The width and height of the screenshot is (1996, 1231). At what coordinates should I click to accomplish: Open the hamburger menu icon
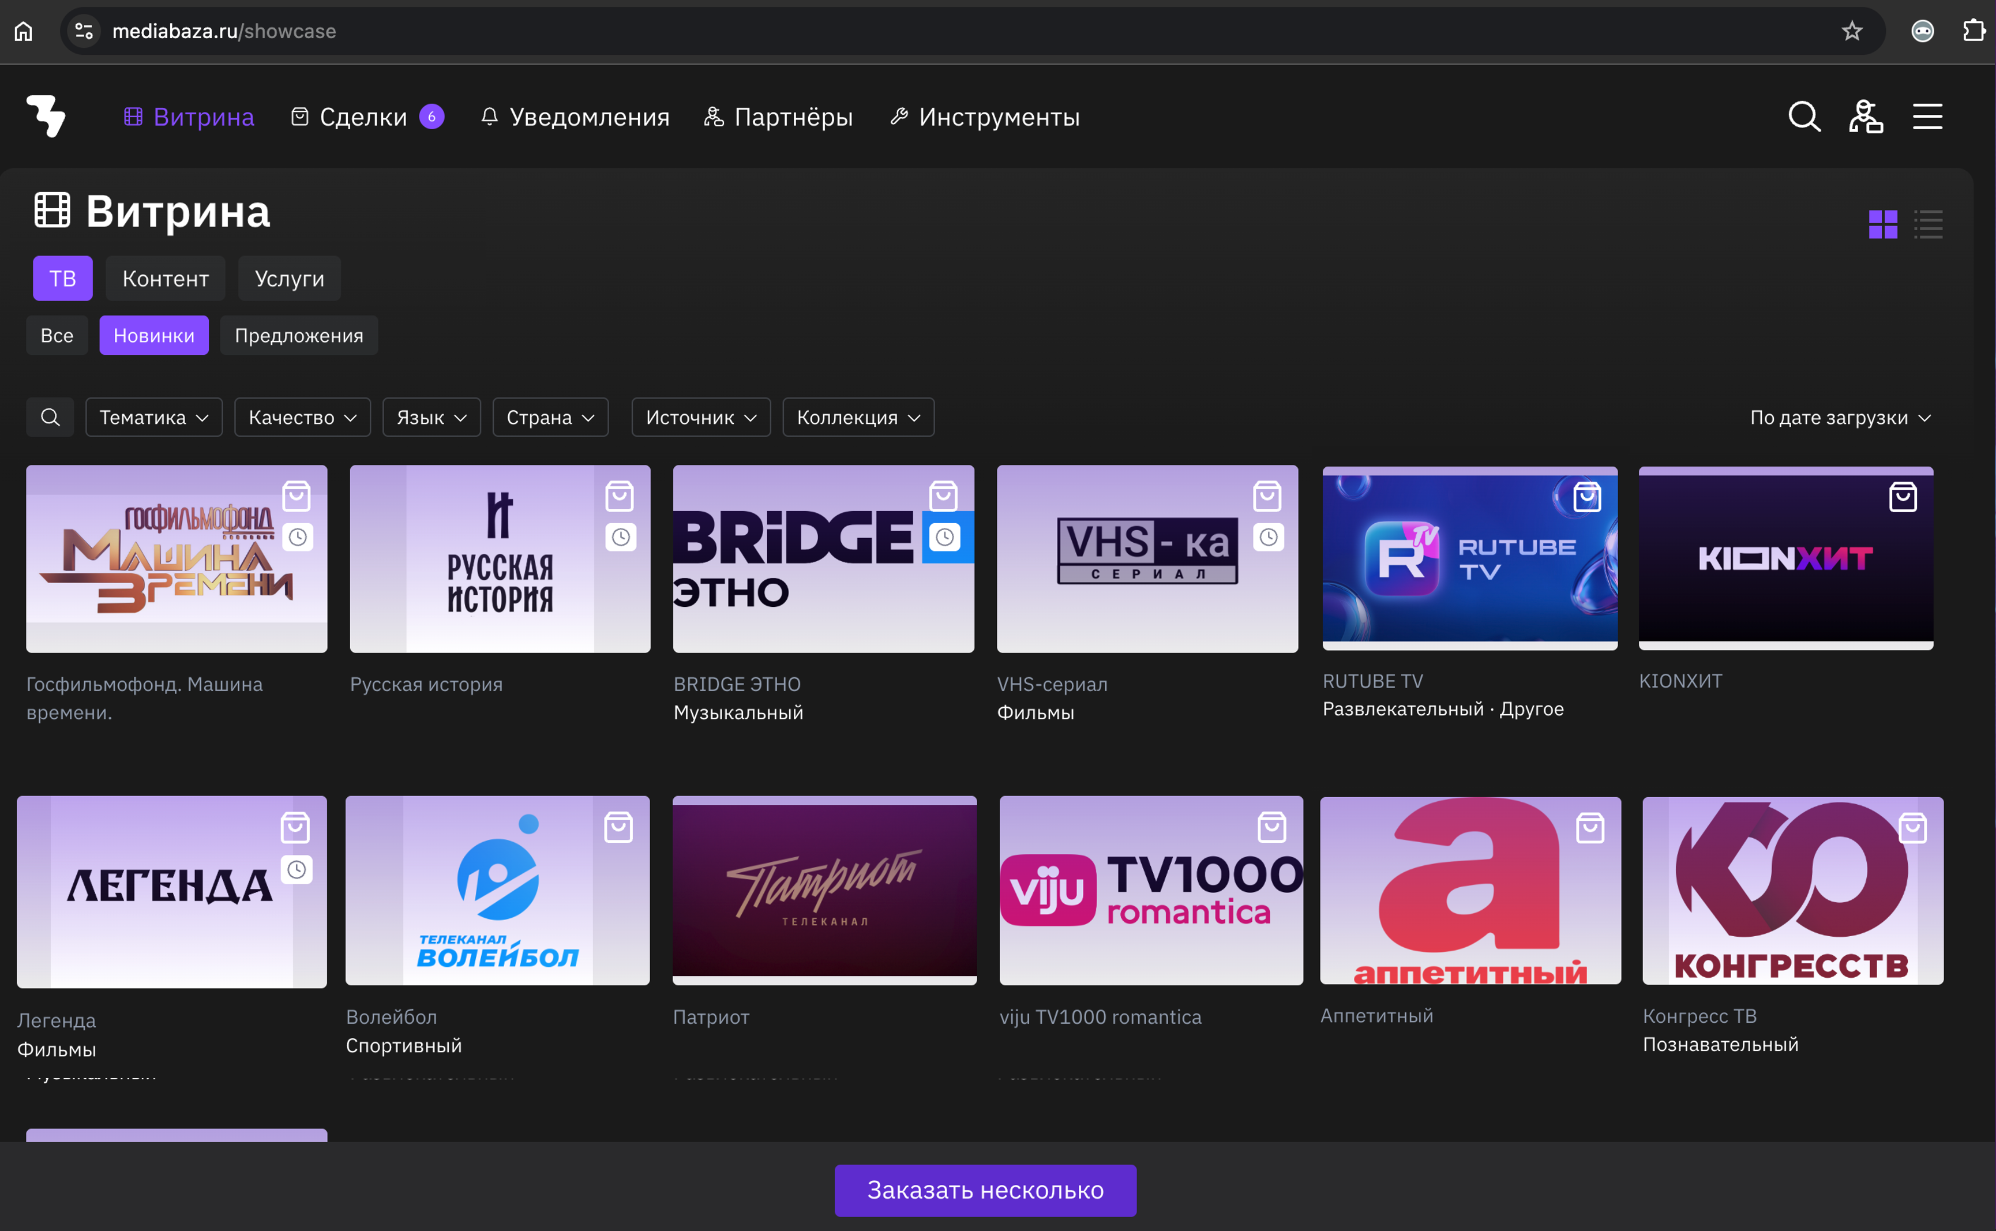point(1927,117)
